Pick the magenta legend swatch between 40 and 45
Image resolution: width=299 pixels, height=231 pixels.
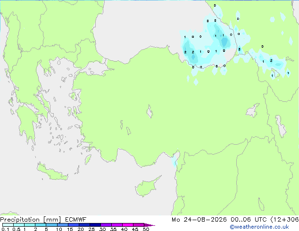click(128, 225)
